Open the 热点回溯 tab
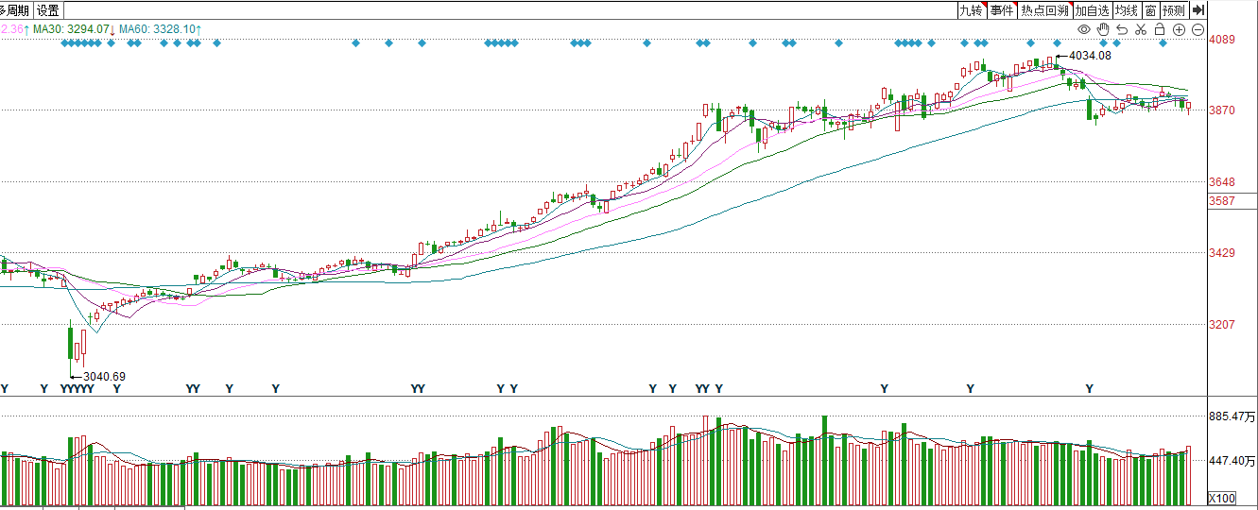The height and width of the screenshot is (510, 1258). point(1044,10)
